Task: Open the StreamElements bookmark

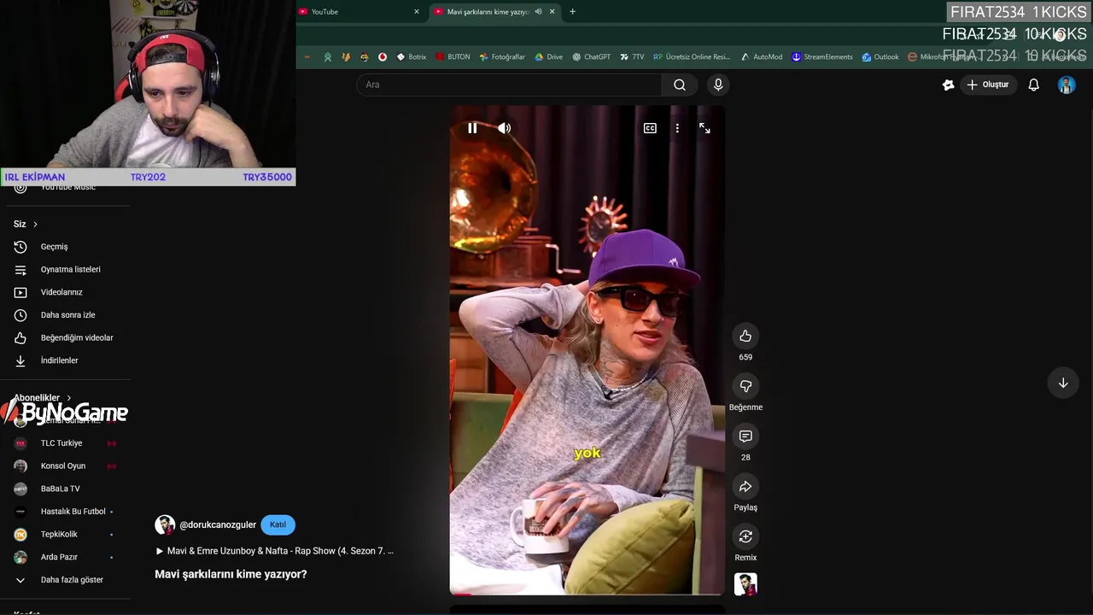Action: pyautogui.click(x=821, y=57)
